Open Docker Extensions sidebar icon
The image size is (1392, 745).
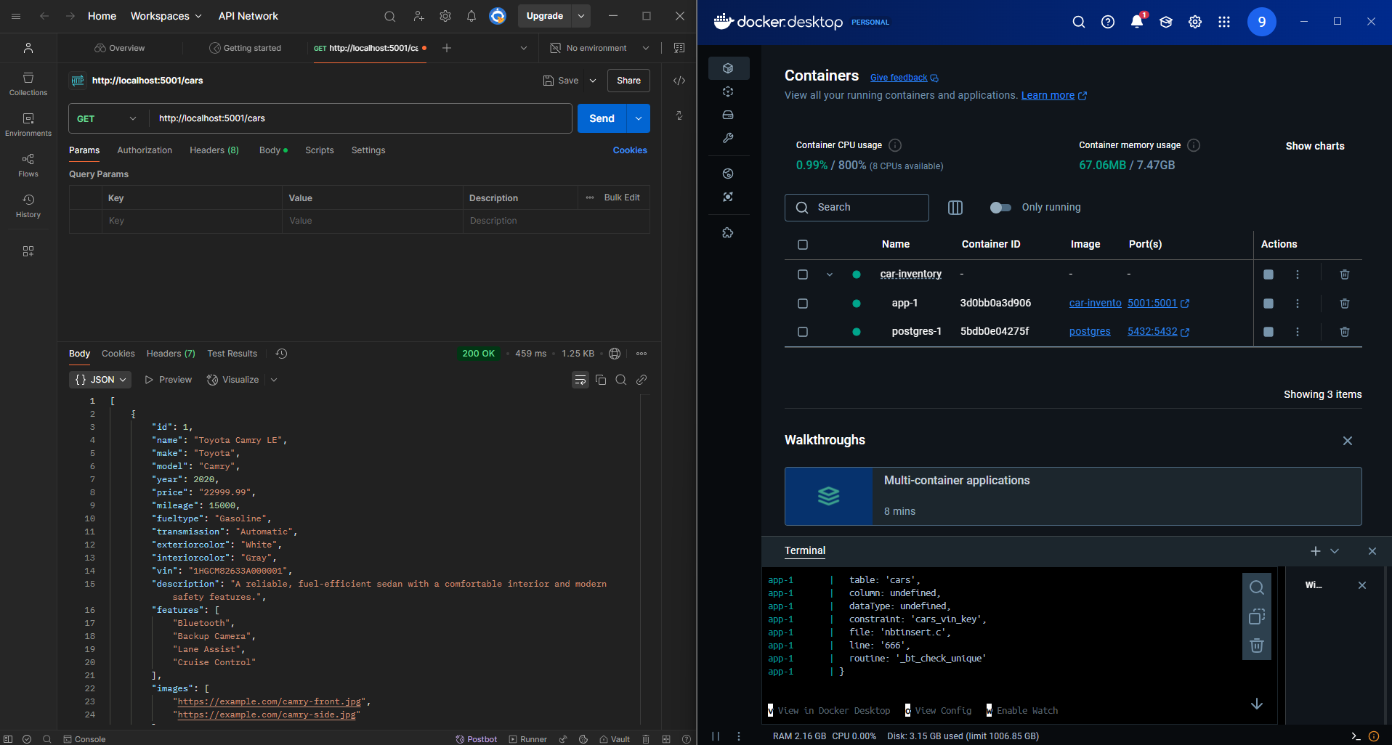pyautogui.click(x=728, y=233)
